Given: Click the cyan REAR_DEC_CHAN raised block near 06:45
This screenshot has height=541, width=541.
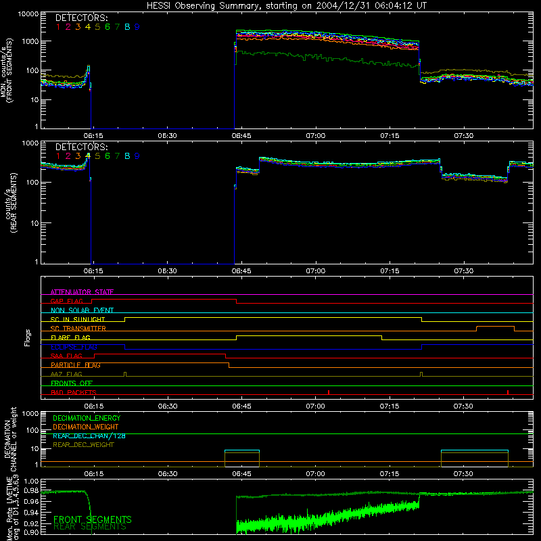Looking at the screenshot, I should coord(242,450).
